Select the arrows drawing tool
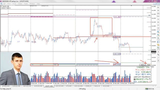Screen dimensions: 160x90 [x=158, y=55]
